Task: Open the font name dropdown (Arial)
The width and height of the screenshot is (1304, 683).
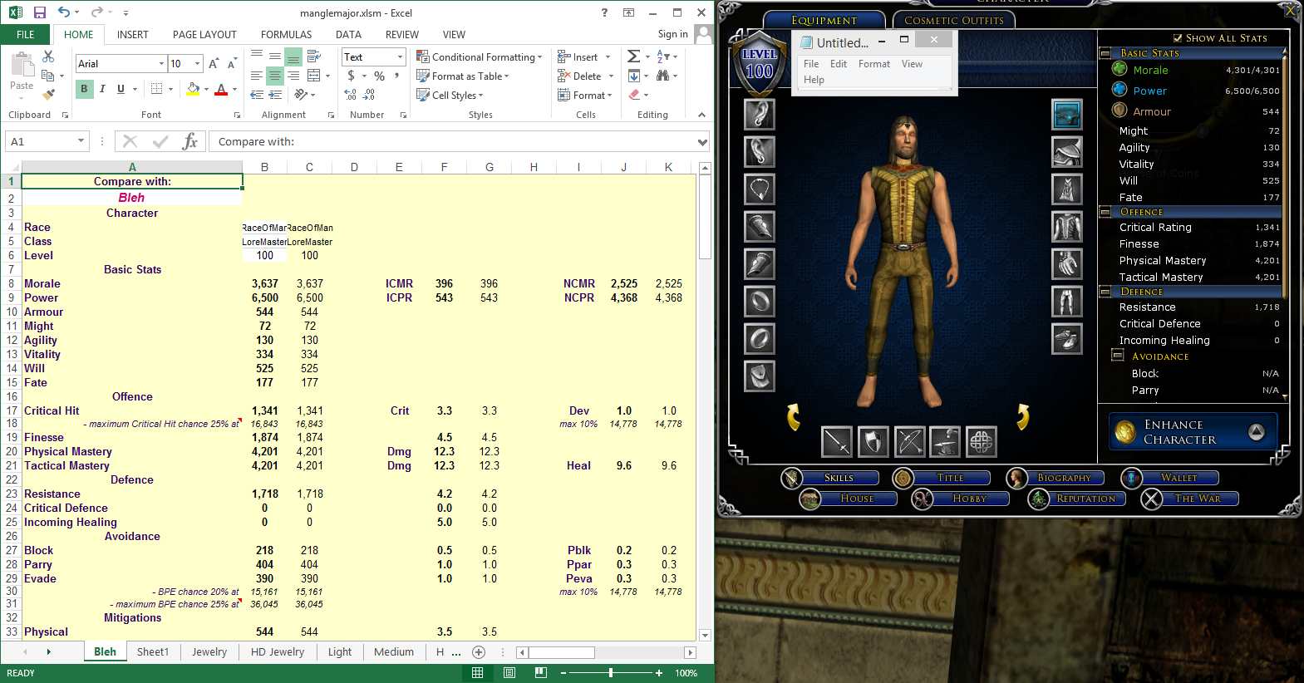Action: [x=161, y=64]
